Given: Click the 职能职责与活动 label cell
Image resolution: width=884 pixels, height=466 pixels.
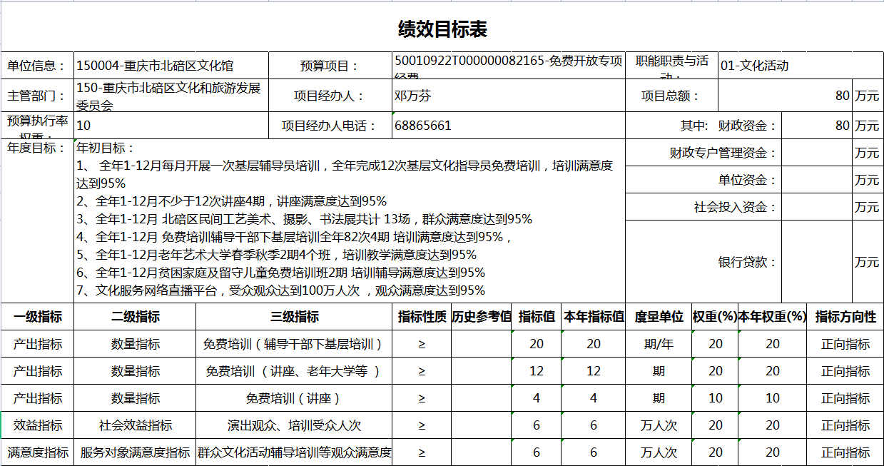Looking at the screenshot, I should click(x=671, y=66).
